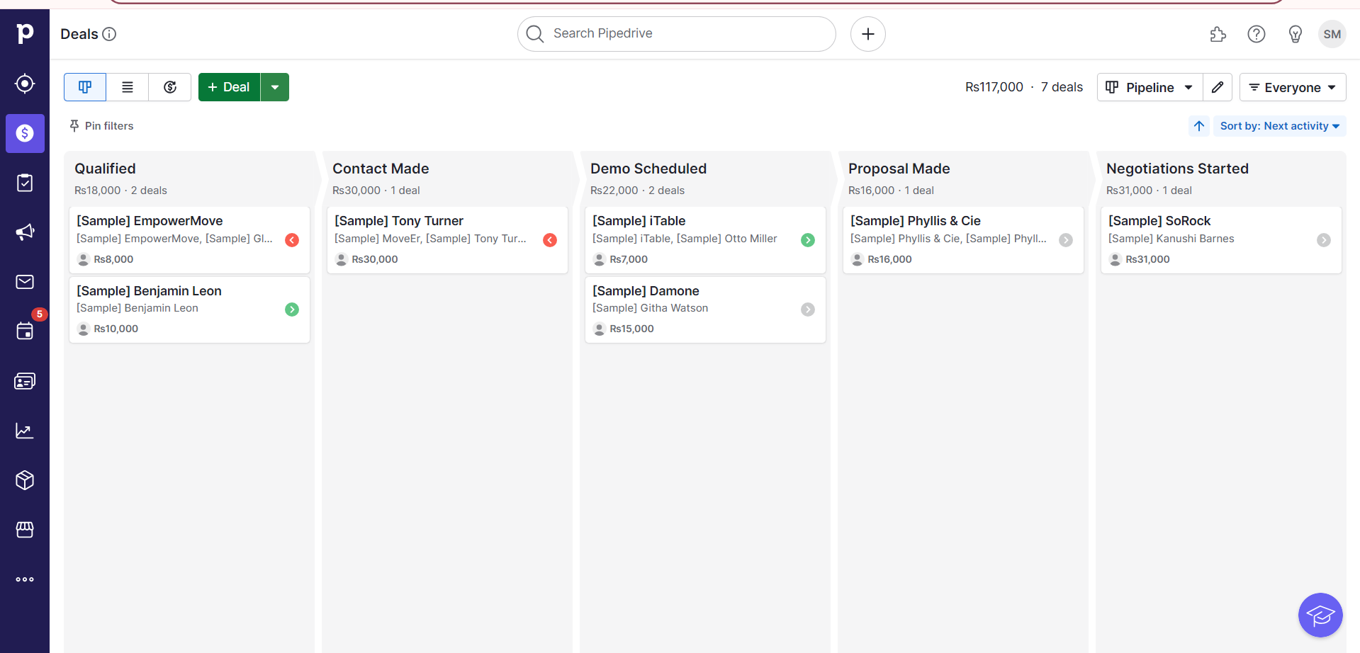Edit pipeline with pencil icon
This screenshot has width=1360, height=653.
tap(1218, 87)
